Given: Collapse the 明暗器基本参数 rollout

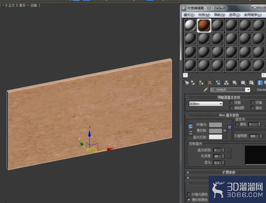Looking at the screenshot, I should pos(188,97).
